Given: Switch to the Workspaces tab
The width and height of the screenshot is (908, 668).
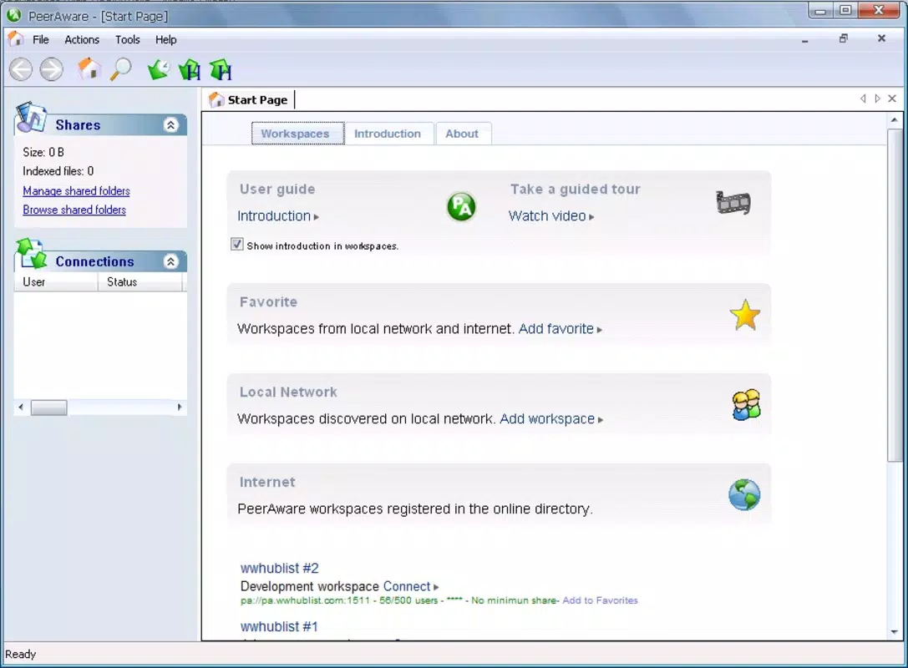Looking at the screenshot, I should click(297, 134).
